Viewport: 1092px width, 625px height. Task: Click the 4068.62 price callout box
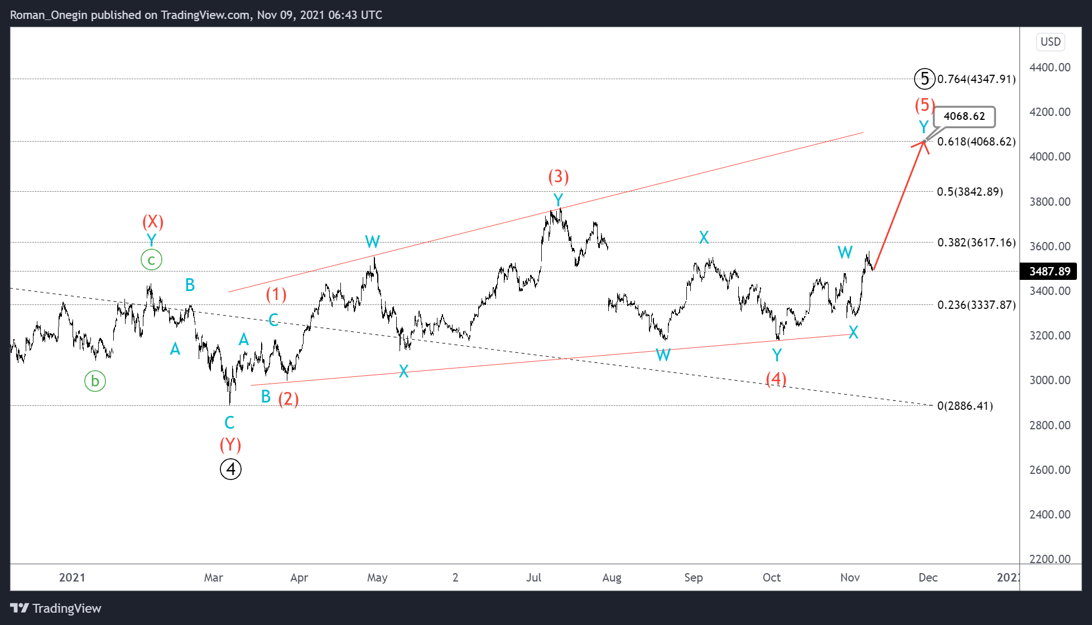click(964, 116)
